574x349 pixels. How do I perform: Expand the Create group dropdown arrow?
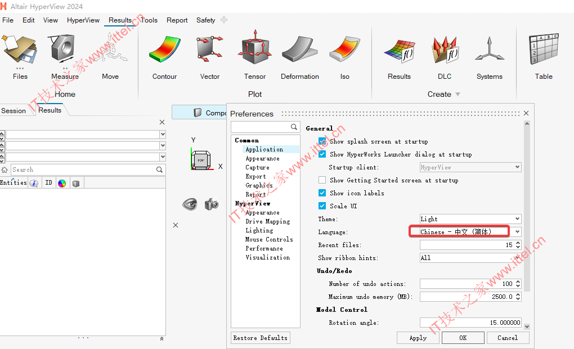(x=458, y=95)
